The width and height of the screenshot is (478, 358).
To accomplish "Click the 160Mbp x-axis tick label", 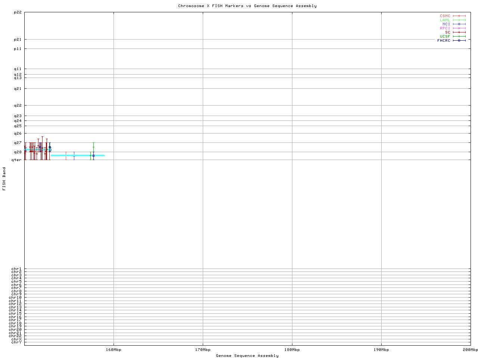I will (x=114, y=350).
